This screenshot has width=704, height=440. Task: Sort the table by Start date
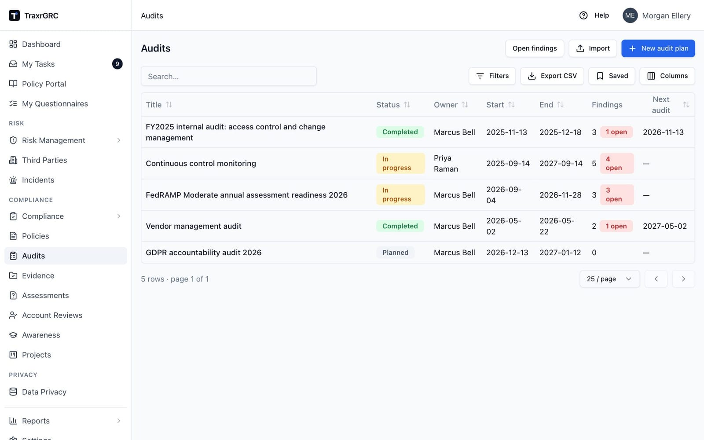click(x=501, y=105)
